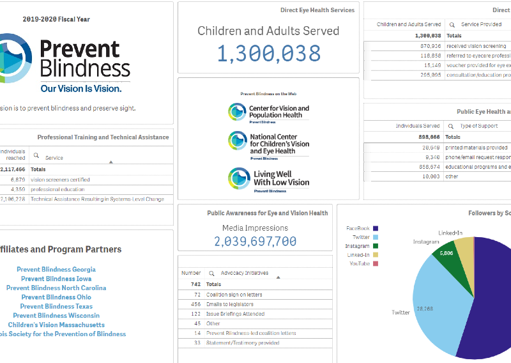Click the search icon in Service column header
The image size is (511, 363).
(x=36, y=155)
